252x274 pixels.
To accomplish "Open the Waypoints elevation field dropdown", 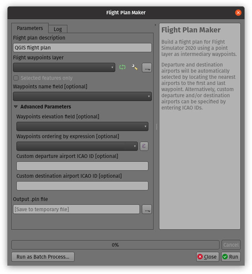I will 82,127.
